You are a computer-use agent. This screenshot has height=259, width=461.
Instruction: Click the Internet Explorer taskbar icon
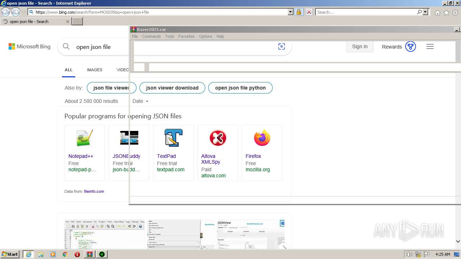[x=28, y=254]
